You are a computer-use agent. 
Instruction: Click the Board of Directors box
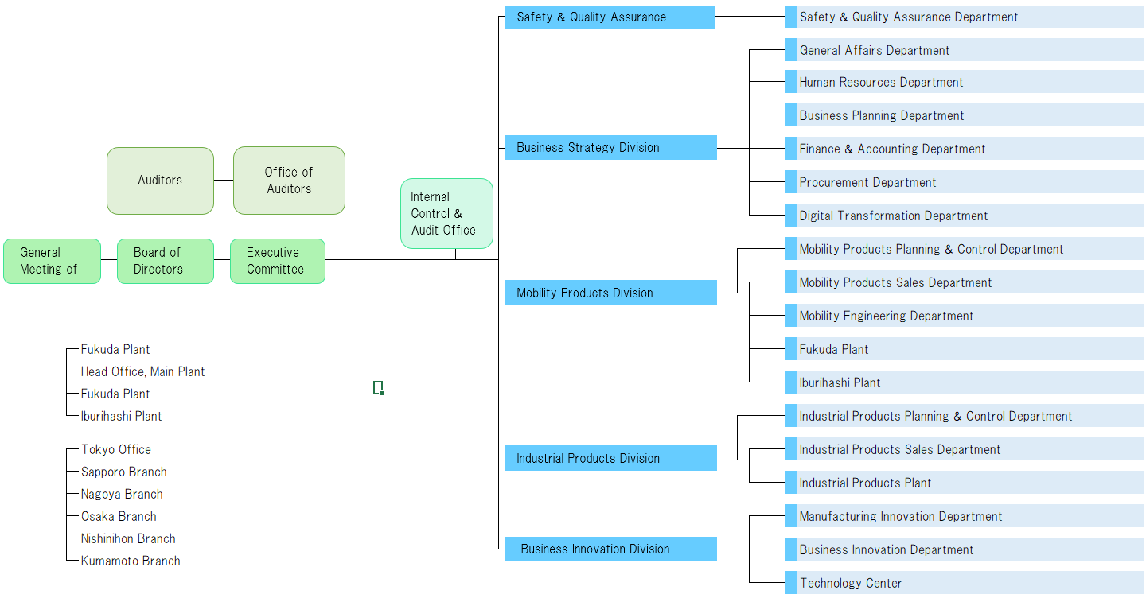[x=166, y=261]
